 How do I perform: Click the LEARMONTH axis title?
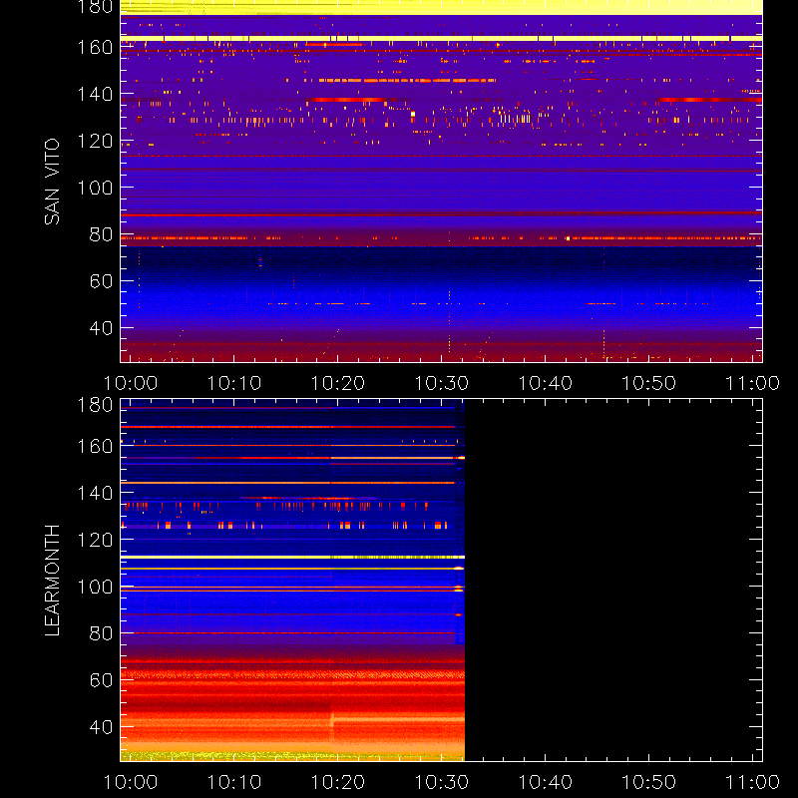tap(52, 581)
